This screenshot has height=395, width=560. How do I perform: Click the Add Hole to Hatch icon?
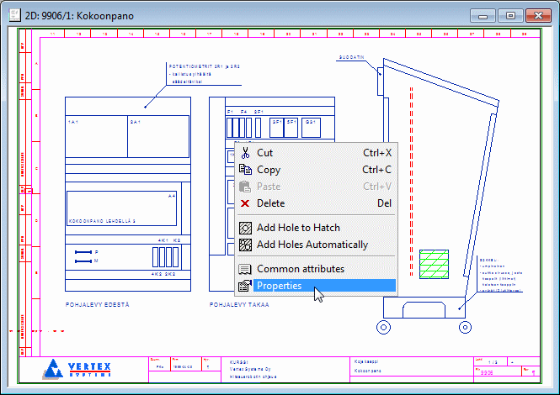click(x=245, y=228)
